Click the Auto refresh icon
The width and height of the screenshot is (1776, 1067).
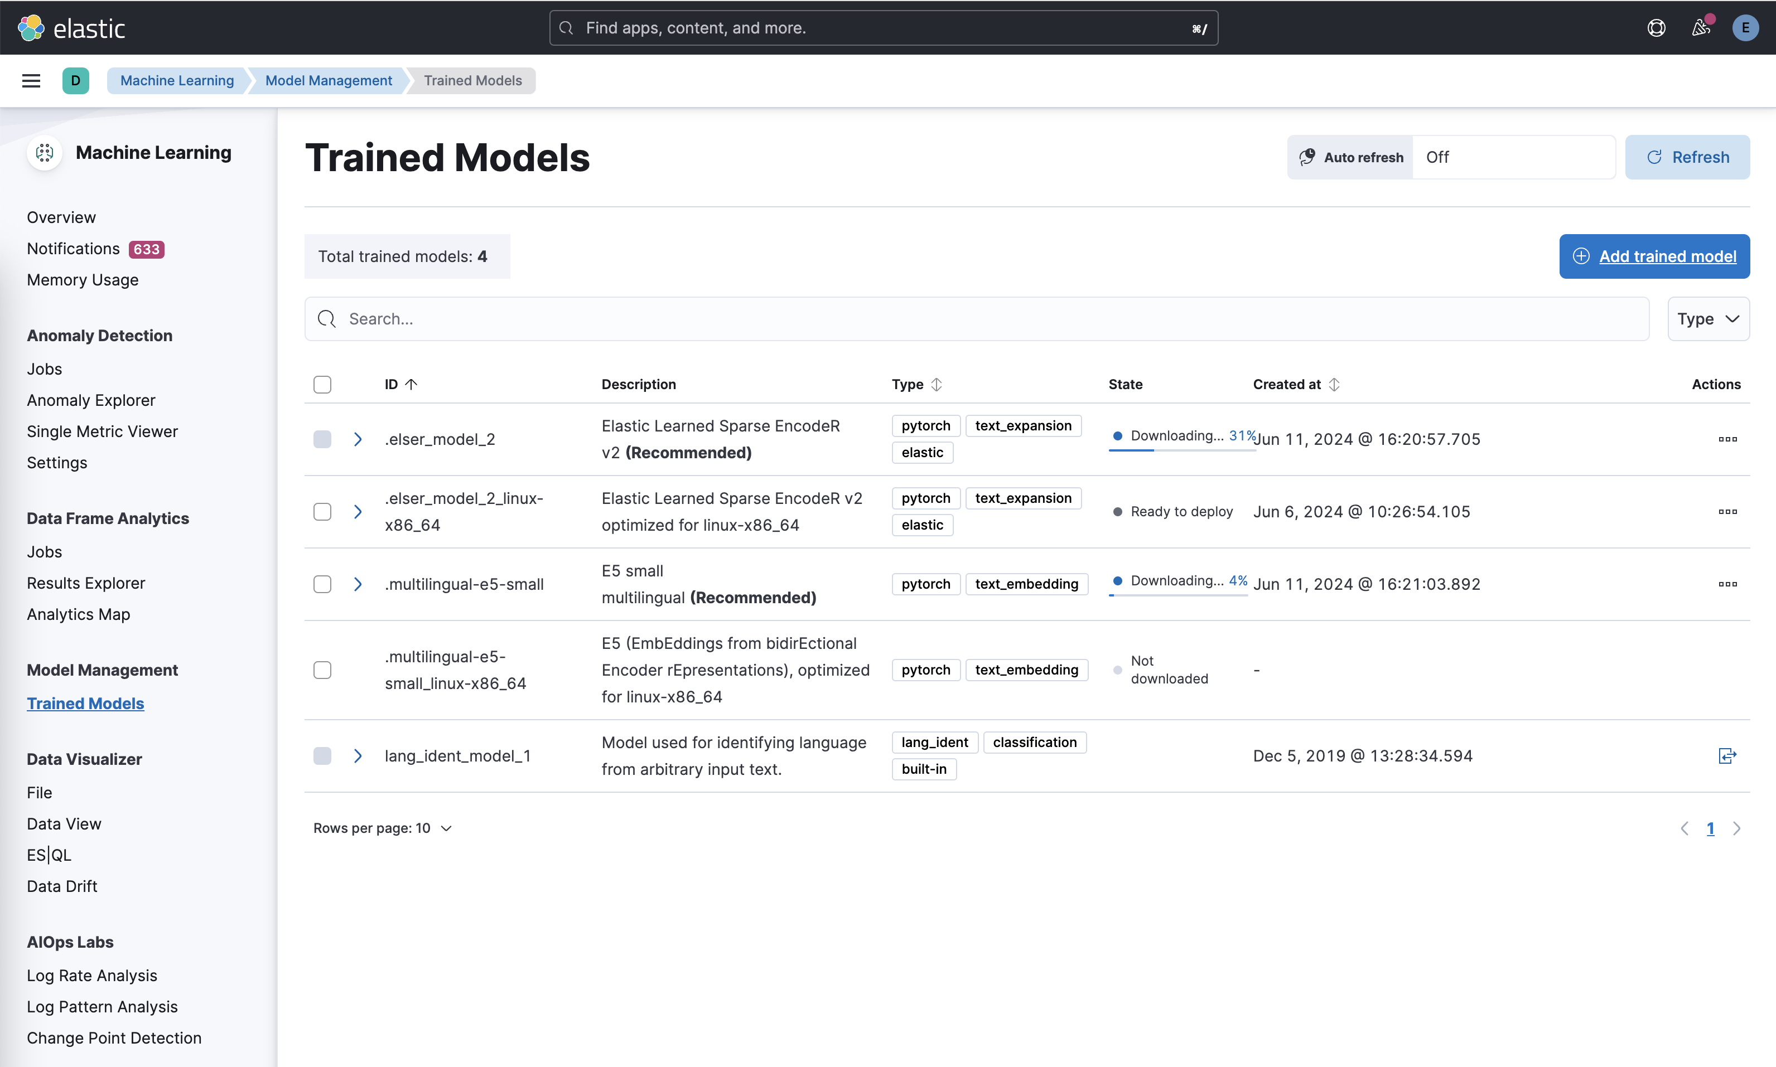[x=1307, y=157]
